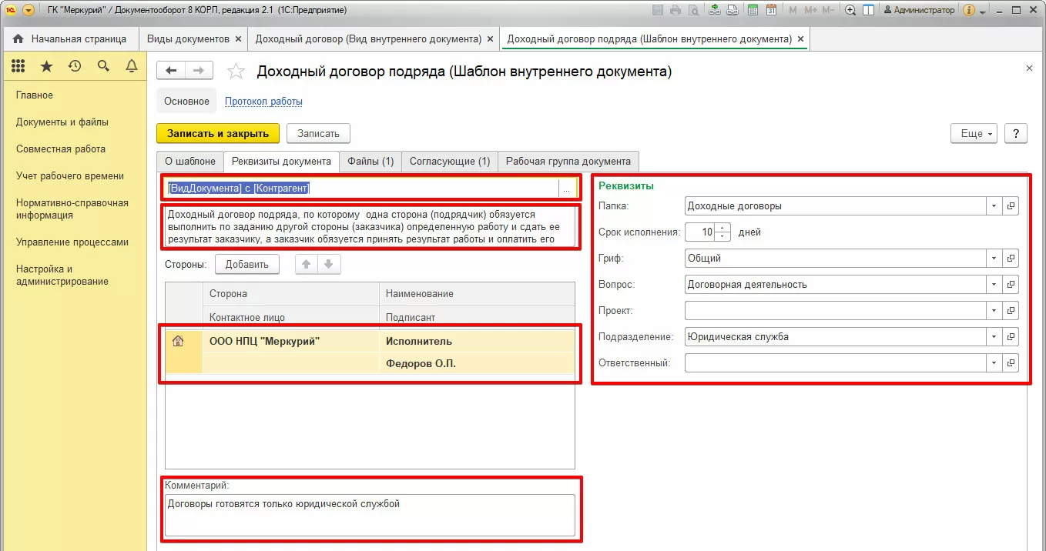Screen dimensions: 1046x551
Task: Expand the Вопрос dropdown arrow
Action: [994, 285]
